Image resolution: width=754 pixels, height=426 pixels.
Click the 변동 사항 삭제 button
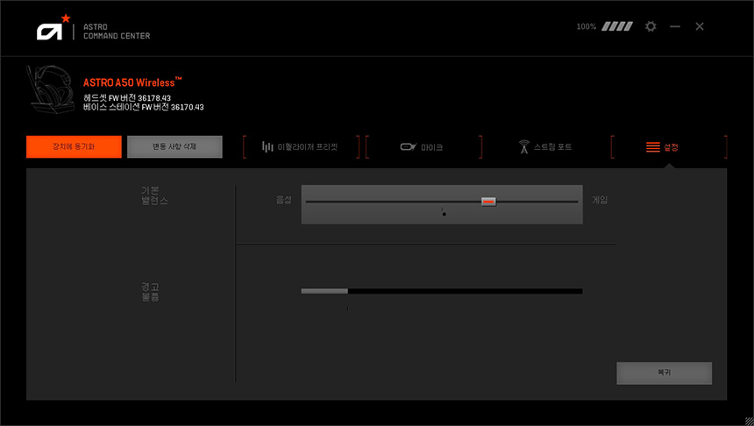pos(174,146)
